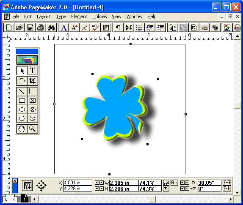243x205 pixels.
Task: Click the Spelling check toolbar icon
Action: (95, 28)
